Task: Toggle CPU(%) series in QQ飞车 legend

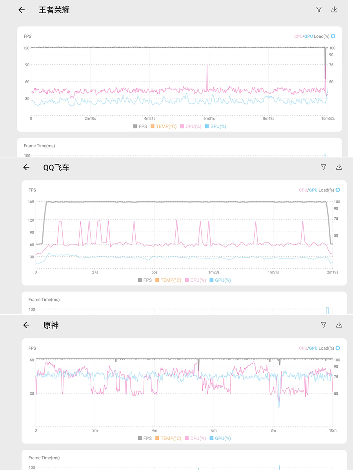Action: tap(195, 280)
